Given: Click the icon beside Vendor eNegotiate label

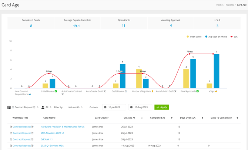Looking at the screenshot, I should (x=152, y=91).
